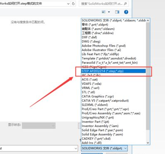Refresh the folder address path
Image resolution: width=165 pixels, height=154 pixels.
pyautogui.click(x=73, y=4)
